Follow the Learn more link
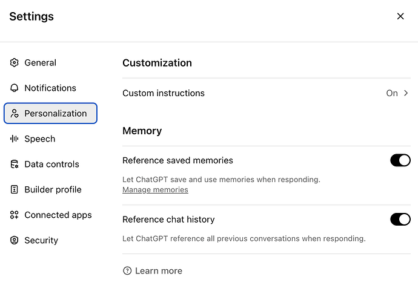 [x=159, y=271]
